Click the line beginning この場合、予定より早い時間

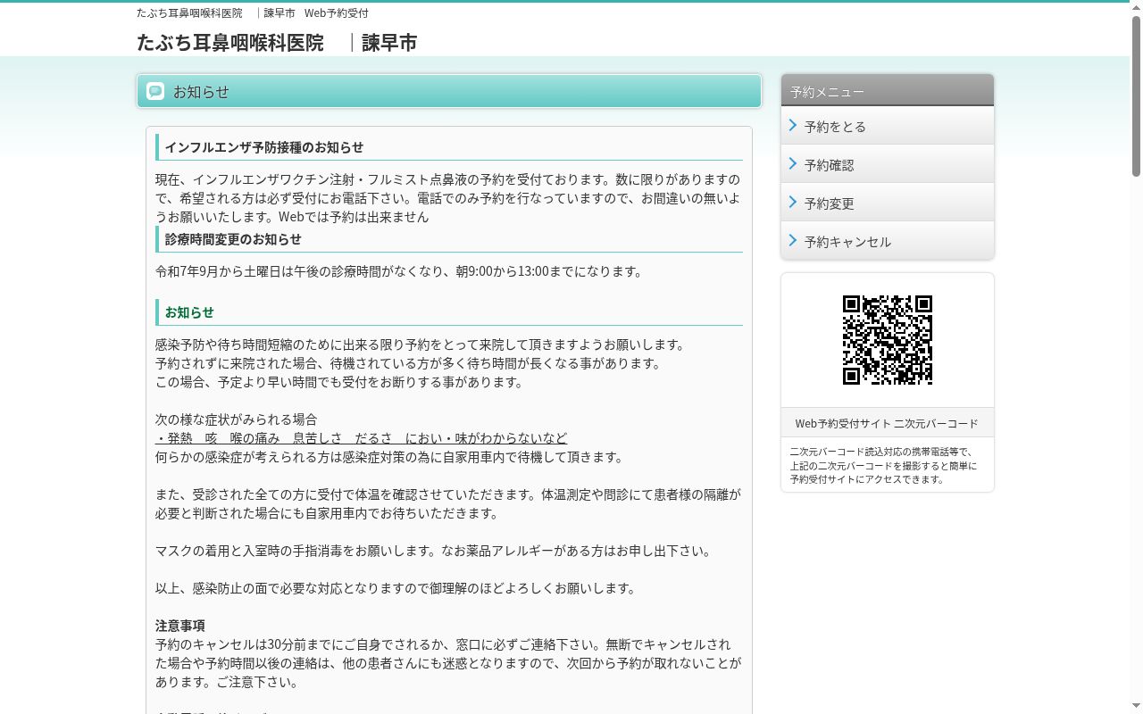click(339, 382)
